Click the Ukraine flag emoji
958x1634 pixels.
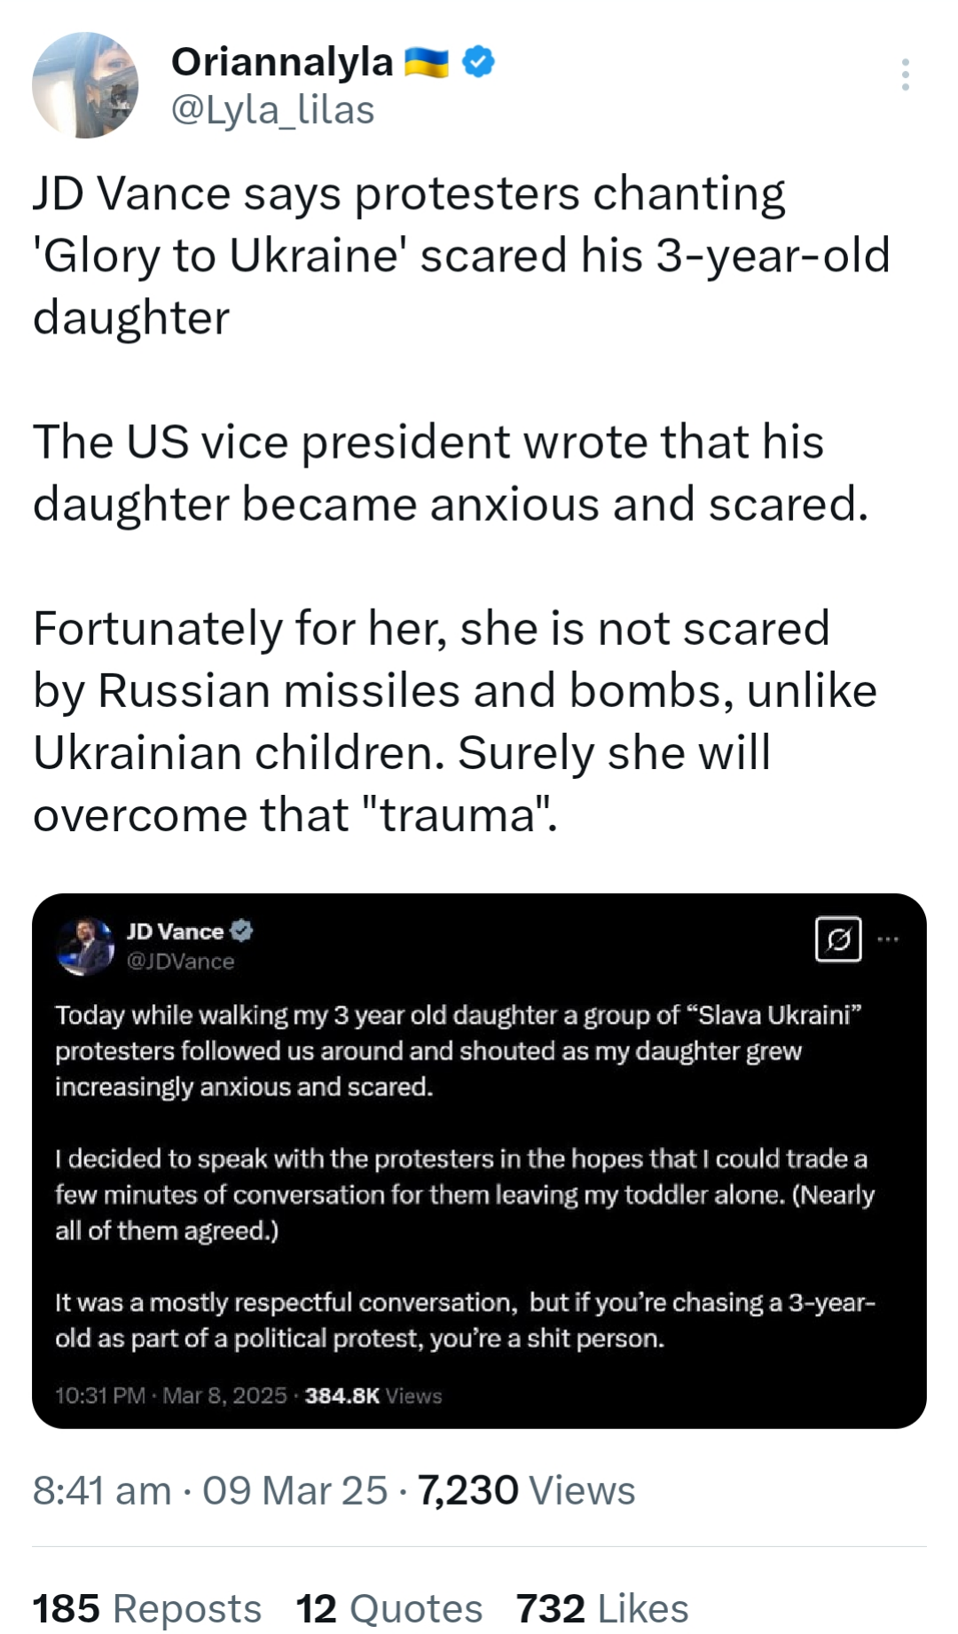[x=427, y=62]
